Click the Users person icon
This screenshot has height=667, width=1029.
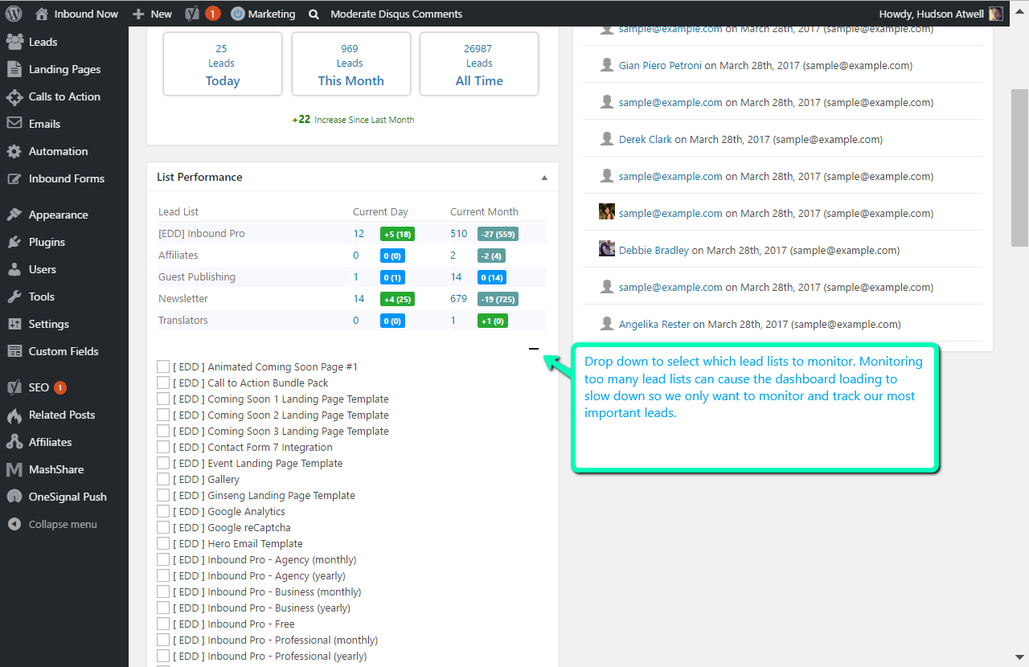pos(14,269)
